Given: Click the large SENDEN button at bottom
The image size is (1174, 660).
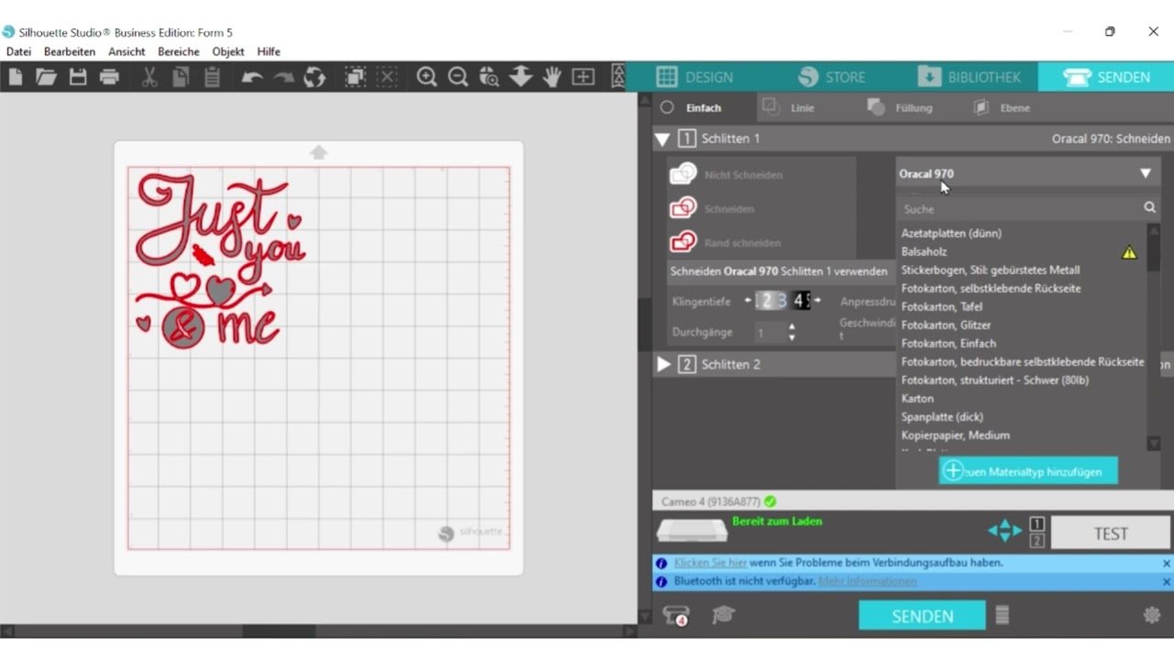Looking at the screenshot, I should click(922, 616).
